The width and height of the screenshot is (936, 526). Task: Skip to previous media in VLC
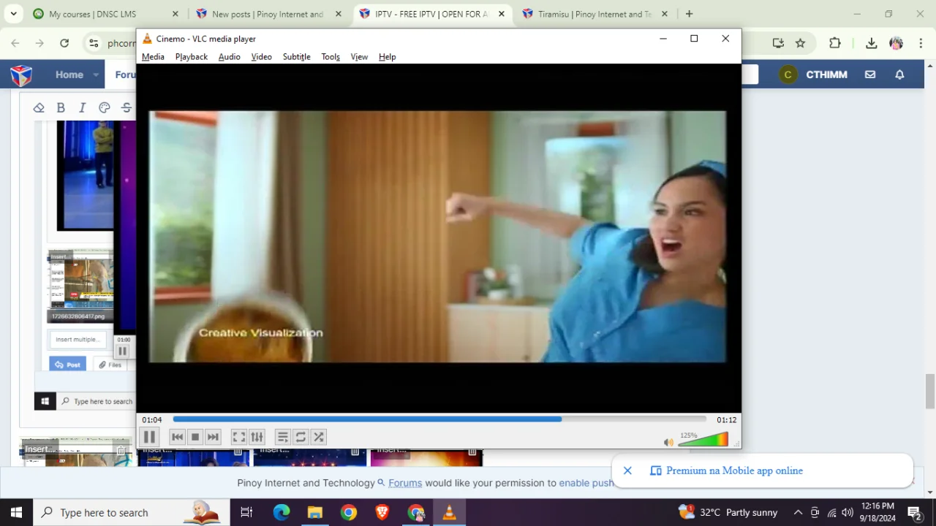point(177,437)
